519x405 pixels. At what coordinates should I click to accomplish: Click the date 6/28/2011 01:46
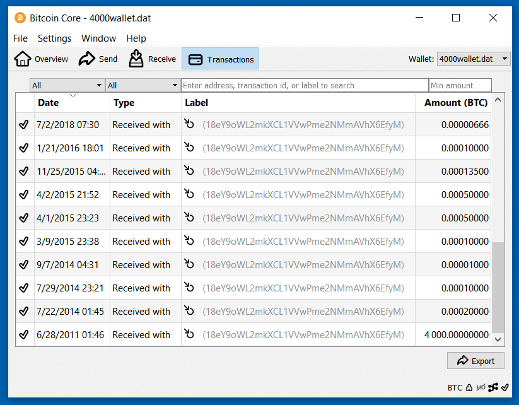(70, 335)
